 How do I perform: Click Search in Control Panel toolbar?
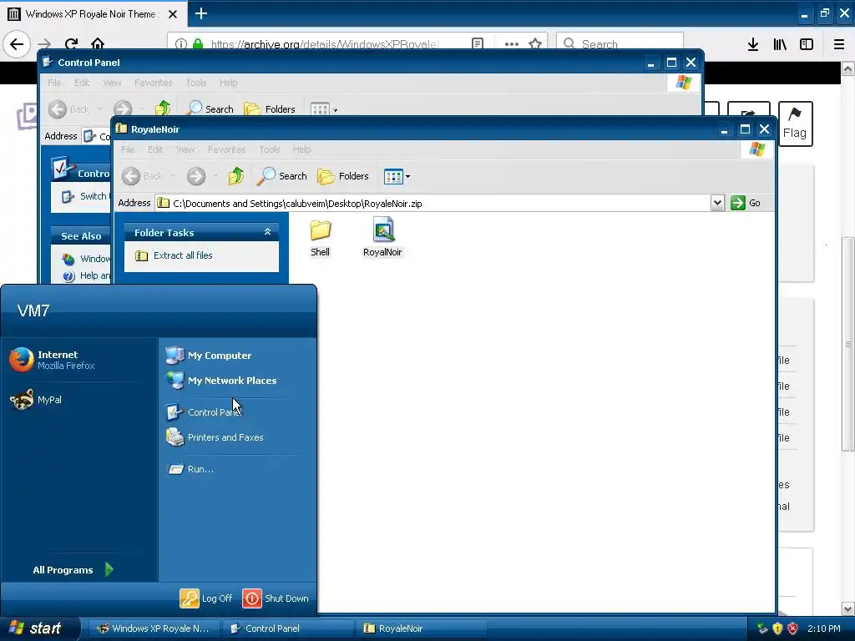[x=210, y=109]
